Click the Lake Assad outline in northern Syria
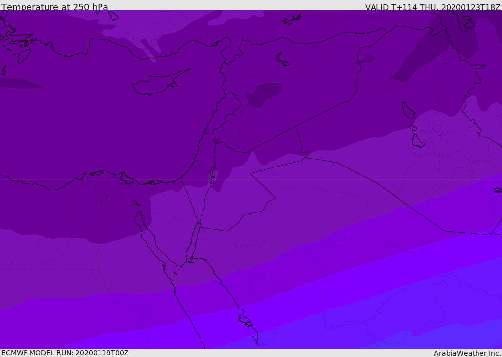 (283, 59)
